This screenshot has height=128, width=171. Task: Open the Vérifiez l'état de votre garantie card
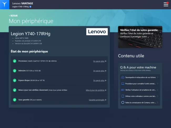click(x=140, y=37)
